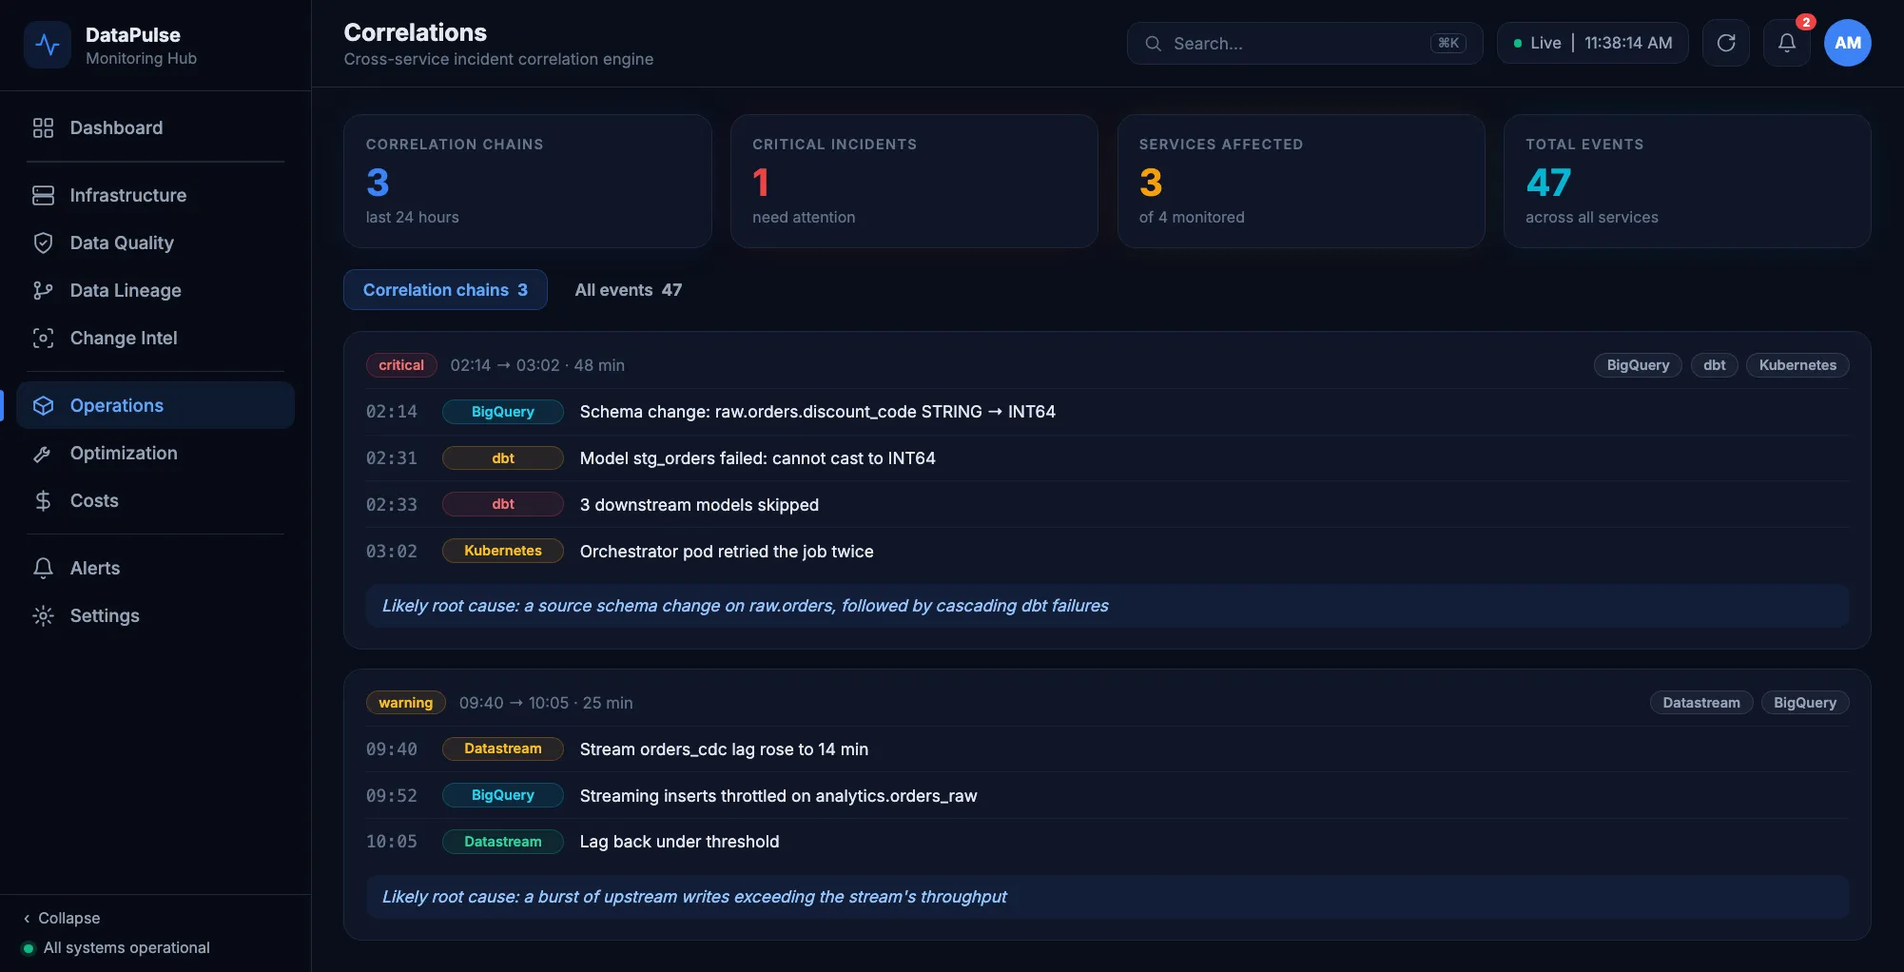Click the dbt tag in critical chain header
Image resolution: width=1904 pixels, height=972 pixels.
[x=1714, y=365]
